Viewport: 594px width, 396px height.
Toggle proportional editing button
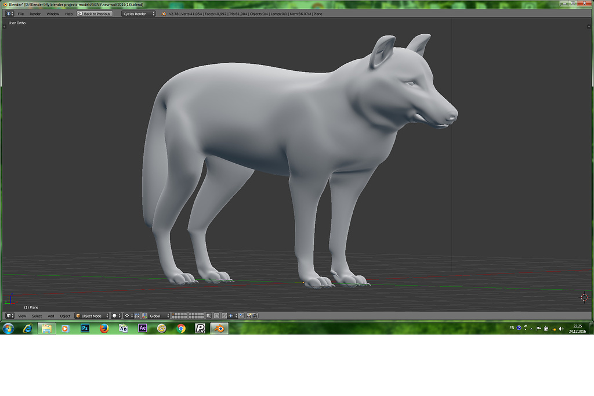pyautogui.click(x=217, y=316)
